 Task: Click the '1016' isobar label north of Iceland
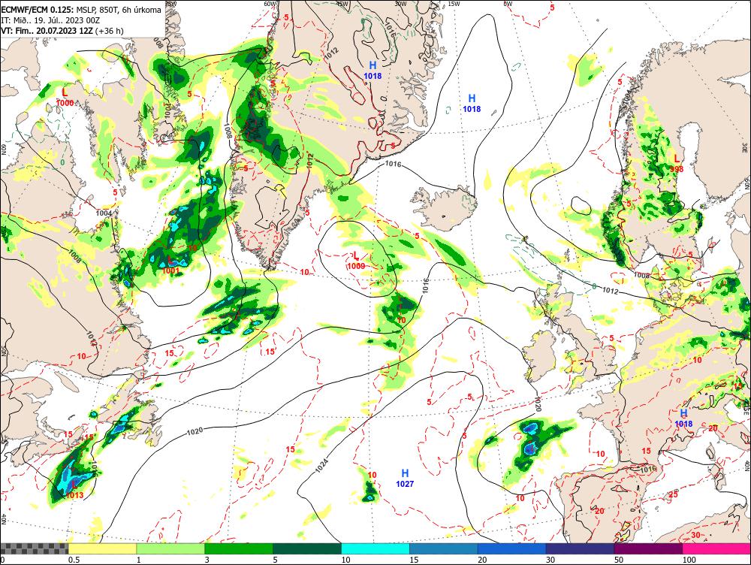pos(393,164)
